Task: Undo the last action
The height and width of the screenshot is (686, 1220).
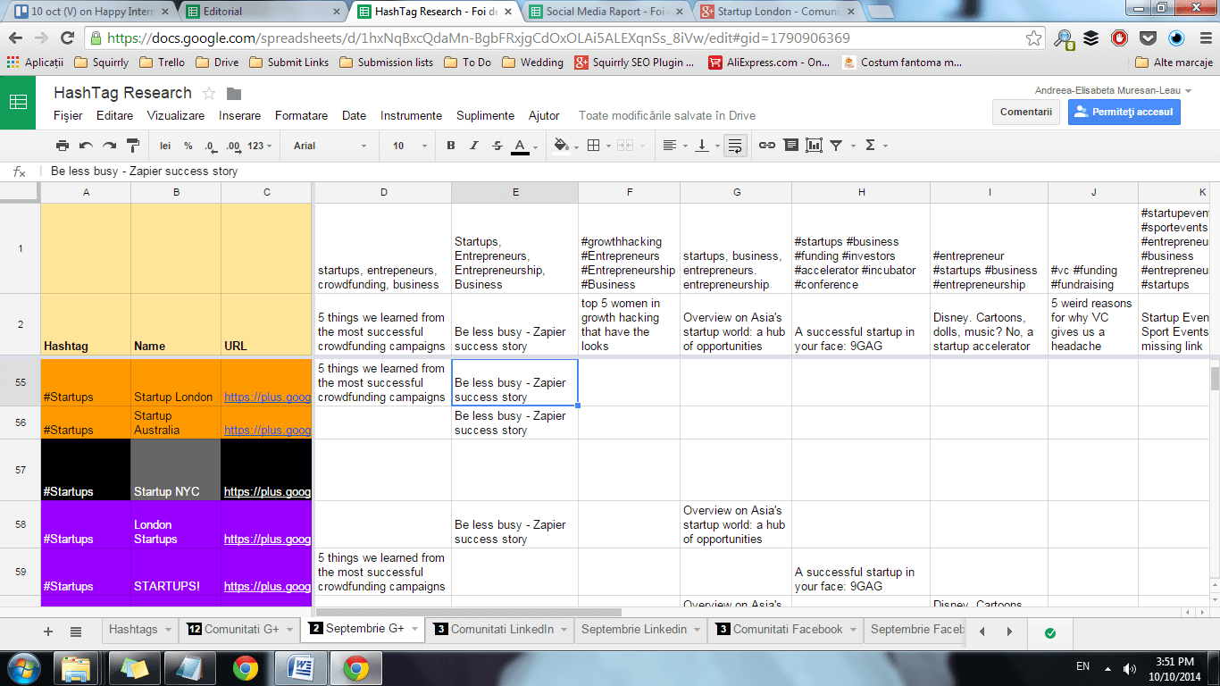Action: (86, 146)
